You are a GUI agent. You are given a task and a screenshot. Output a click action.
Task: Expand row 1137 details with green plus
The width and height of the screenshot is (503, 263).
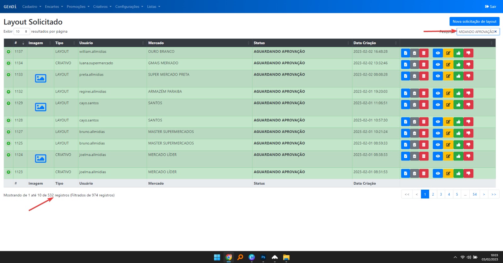point(8,52)
